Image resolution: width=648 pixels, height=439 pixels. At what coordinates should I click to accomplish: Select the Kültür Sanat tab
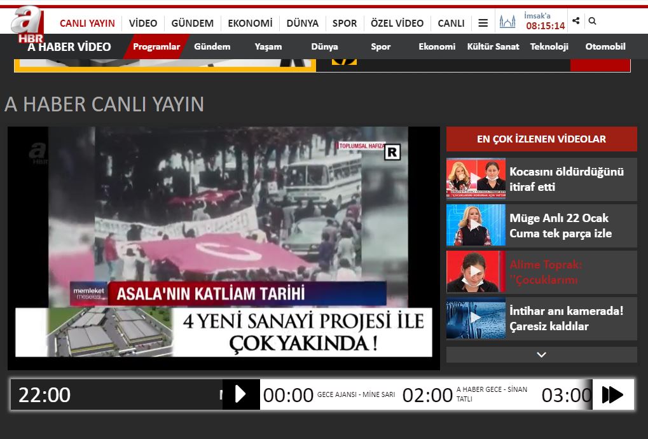tap(493, 46)
